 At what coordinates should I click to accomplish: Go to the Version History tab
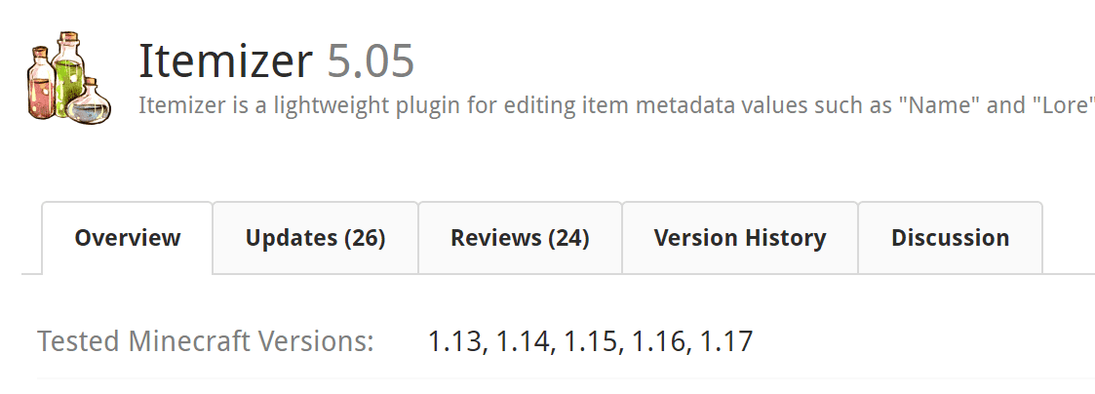(x=740, y=238)
